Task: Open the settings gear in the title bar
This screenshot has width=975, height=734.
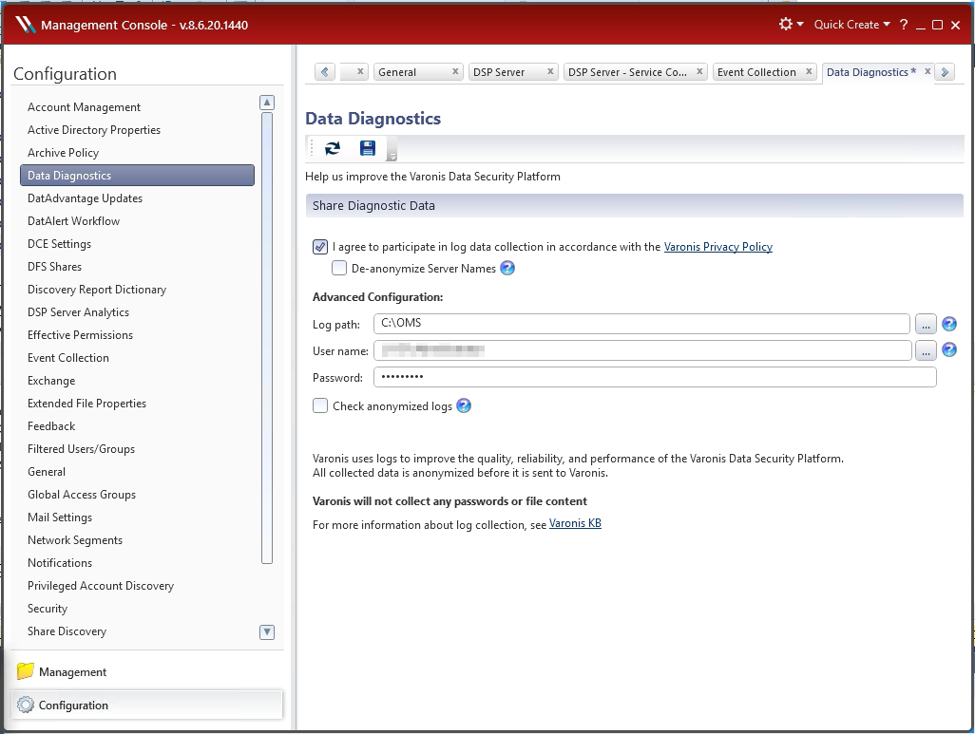Action: 786,24
